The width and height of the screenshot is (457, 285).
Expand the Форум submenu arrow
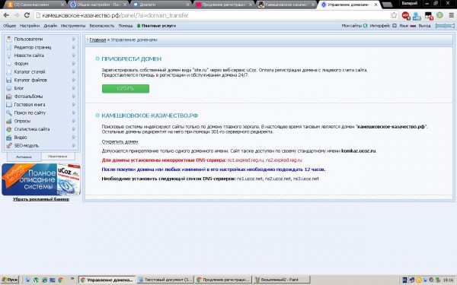73,63
